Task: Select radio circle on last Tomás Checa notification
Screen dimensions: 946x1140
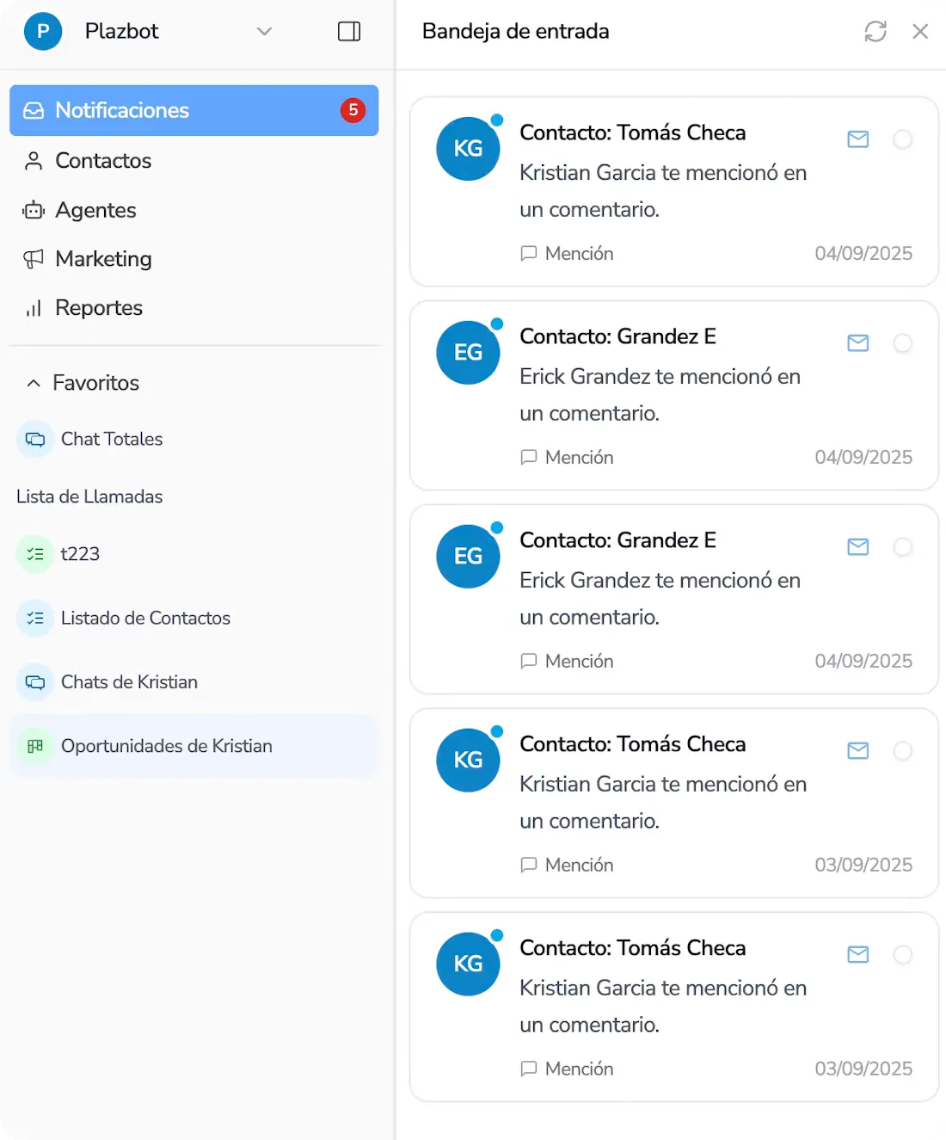Action: pos(902,954)
